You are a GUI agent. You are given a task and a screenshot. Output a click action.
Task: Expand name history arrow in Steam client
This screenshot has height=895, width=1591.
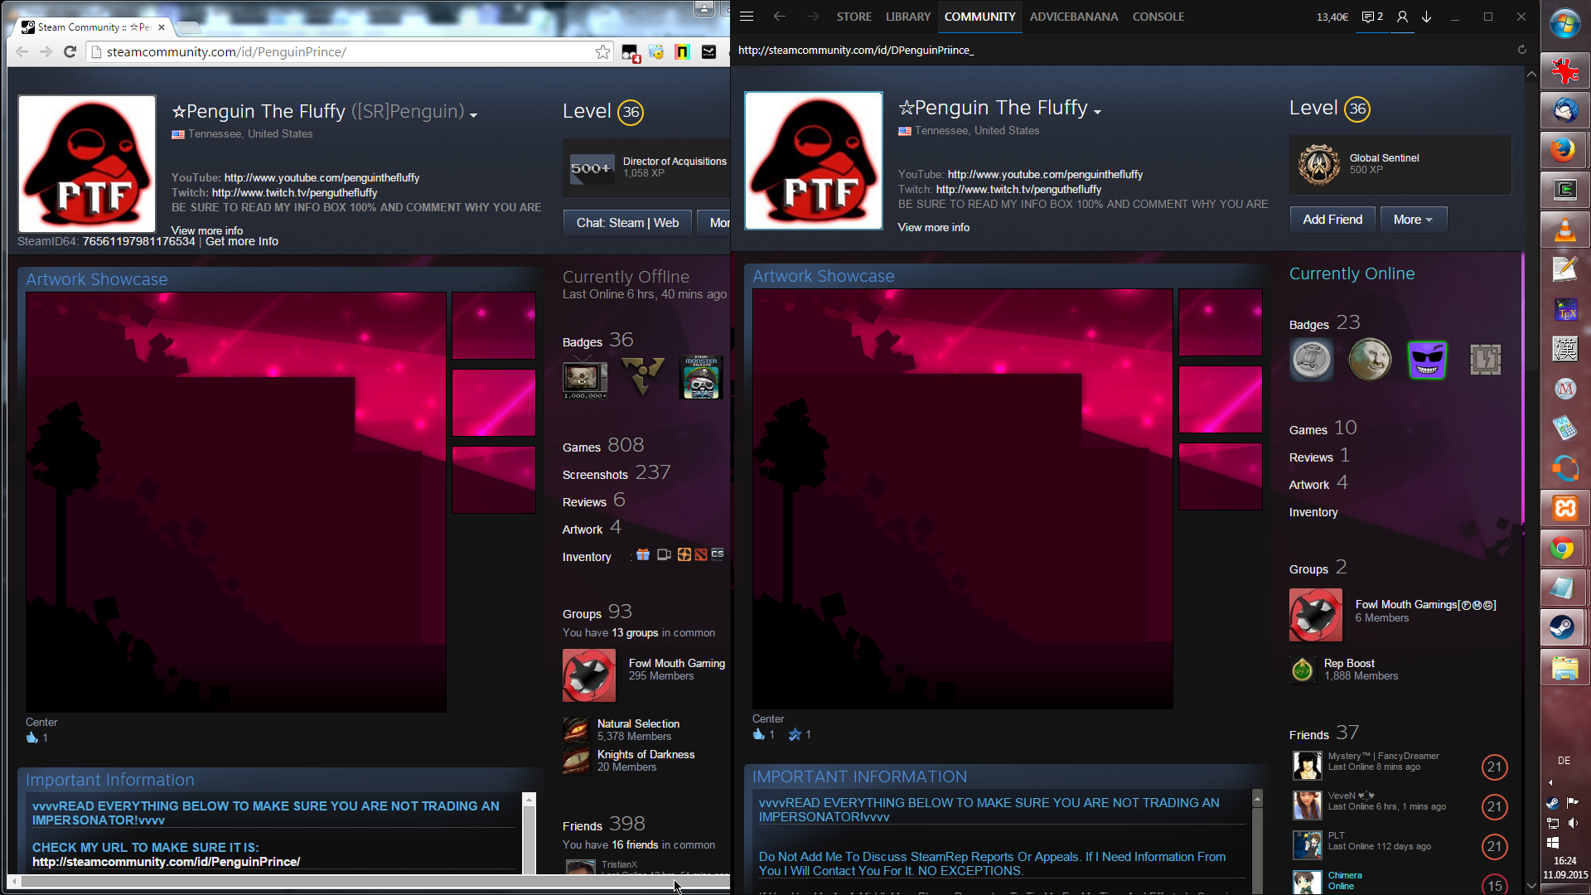[1097, 112]
